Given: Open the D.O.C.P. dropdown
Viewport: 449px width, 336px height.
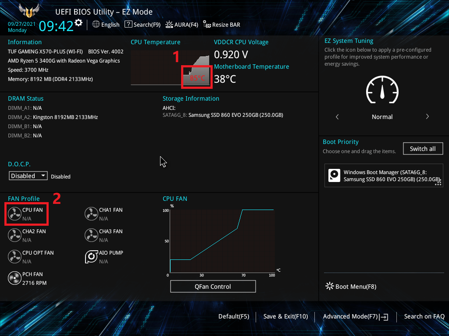Looking at the screenshot, I should coord(28,175).
